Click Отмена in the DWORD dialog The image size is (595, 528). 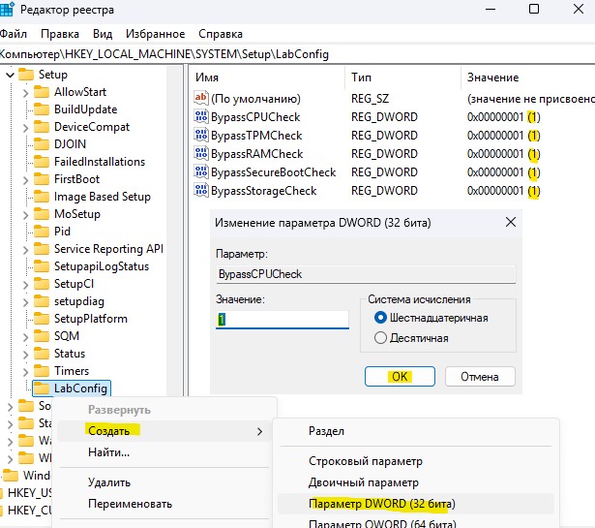(x=480, y=377)
